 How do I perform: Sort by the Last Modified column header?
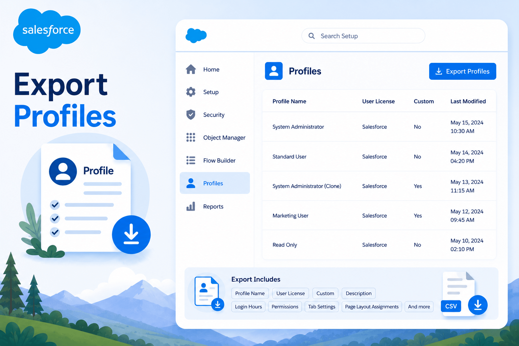(468, 101)
